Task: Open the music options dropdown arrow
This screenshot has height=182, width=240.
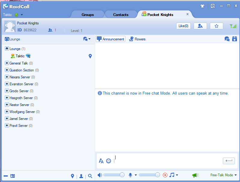Action: point(177,175)
